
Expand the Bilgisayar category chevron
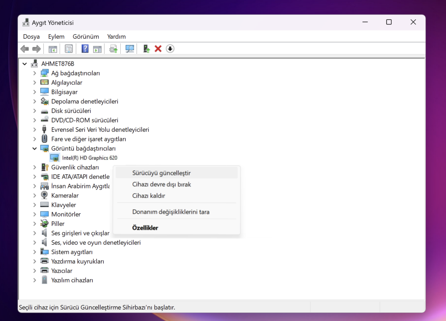tap(35, 92)
